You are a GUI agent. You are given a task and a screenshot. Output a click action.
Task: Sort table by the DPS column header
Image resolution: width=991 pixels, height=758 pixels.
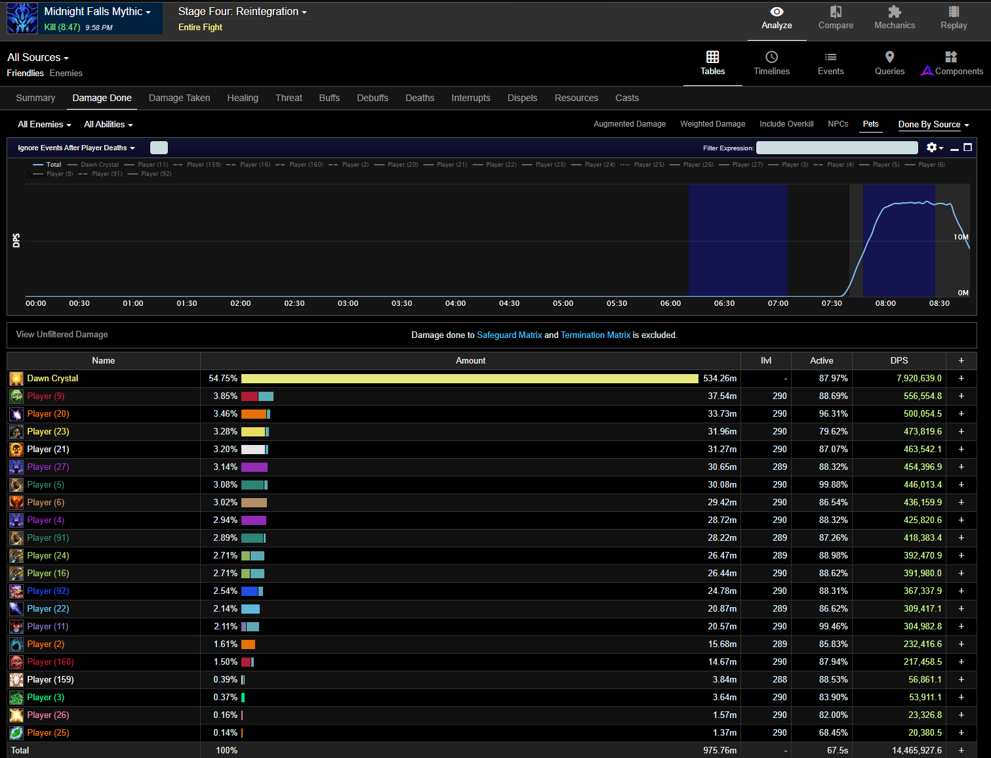[899, 361]
